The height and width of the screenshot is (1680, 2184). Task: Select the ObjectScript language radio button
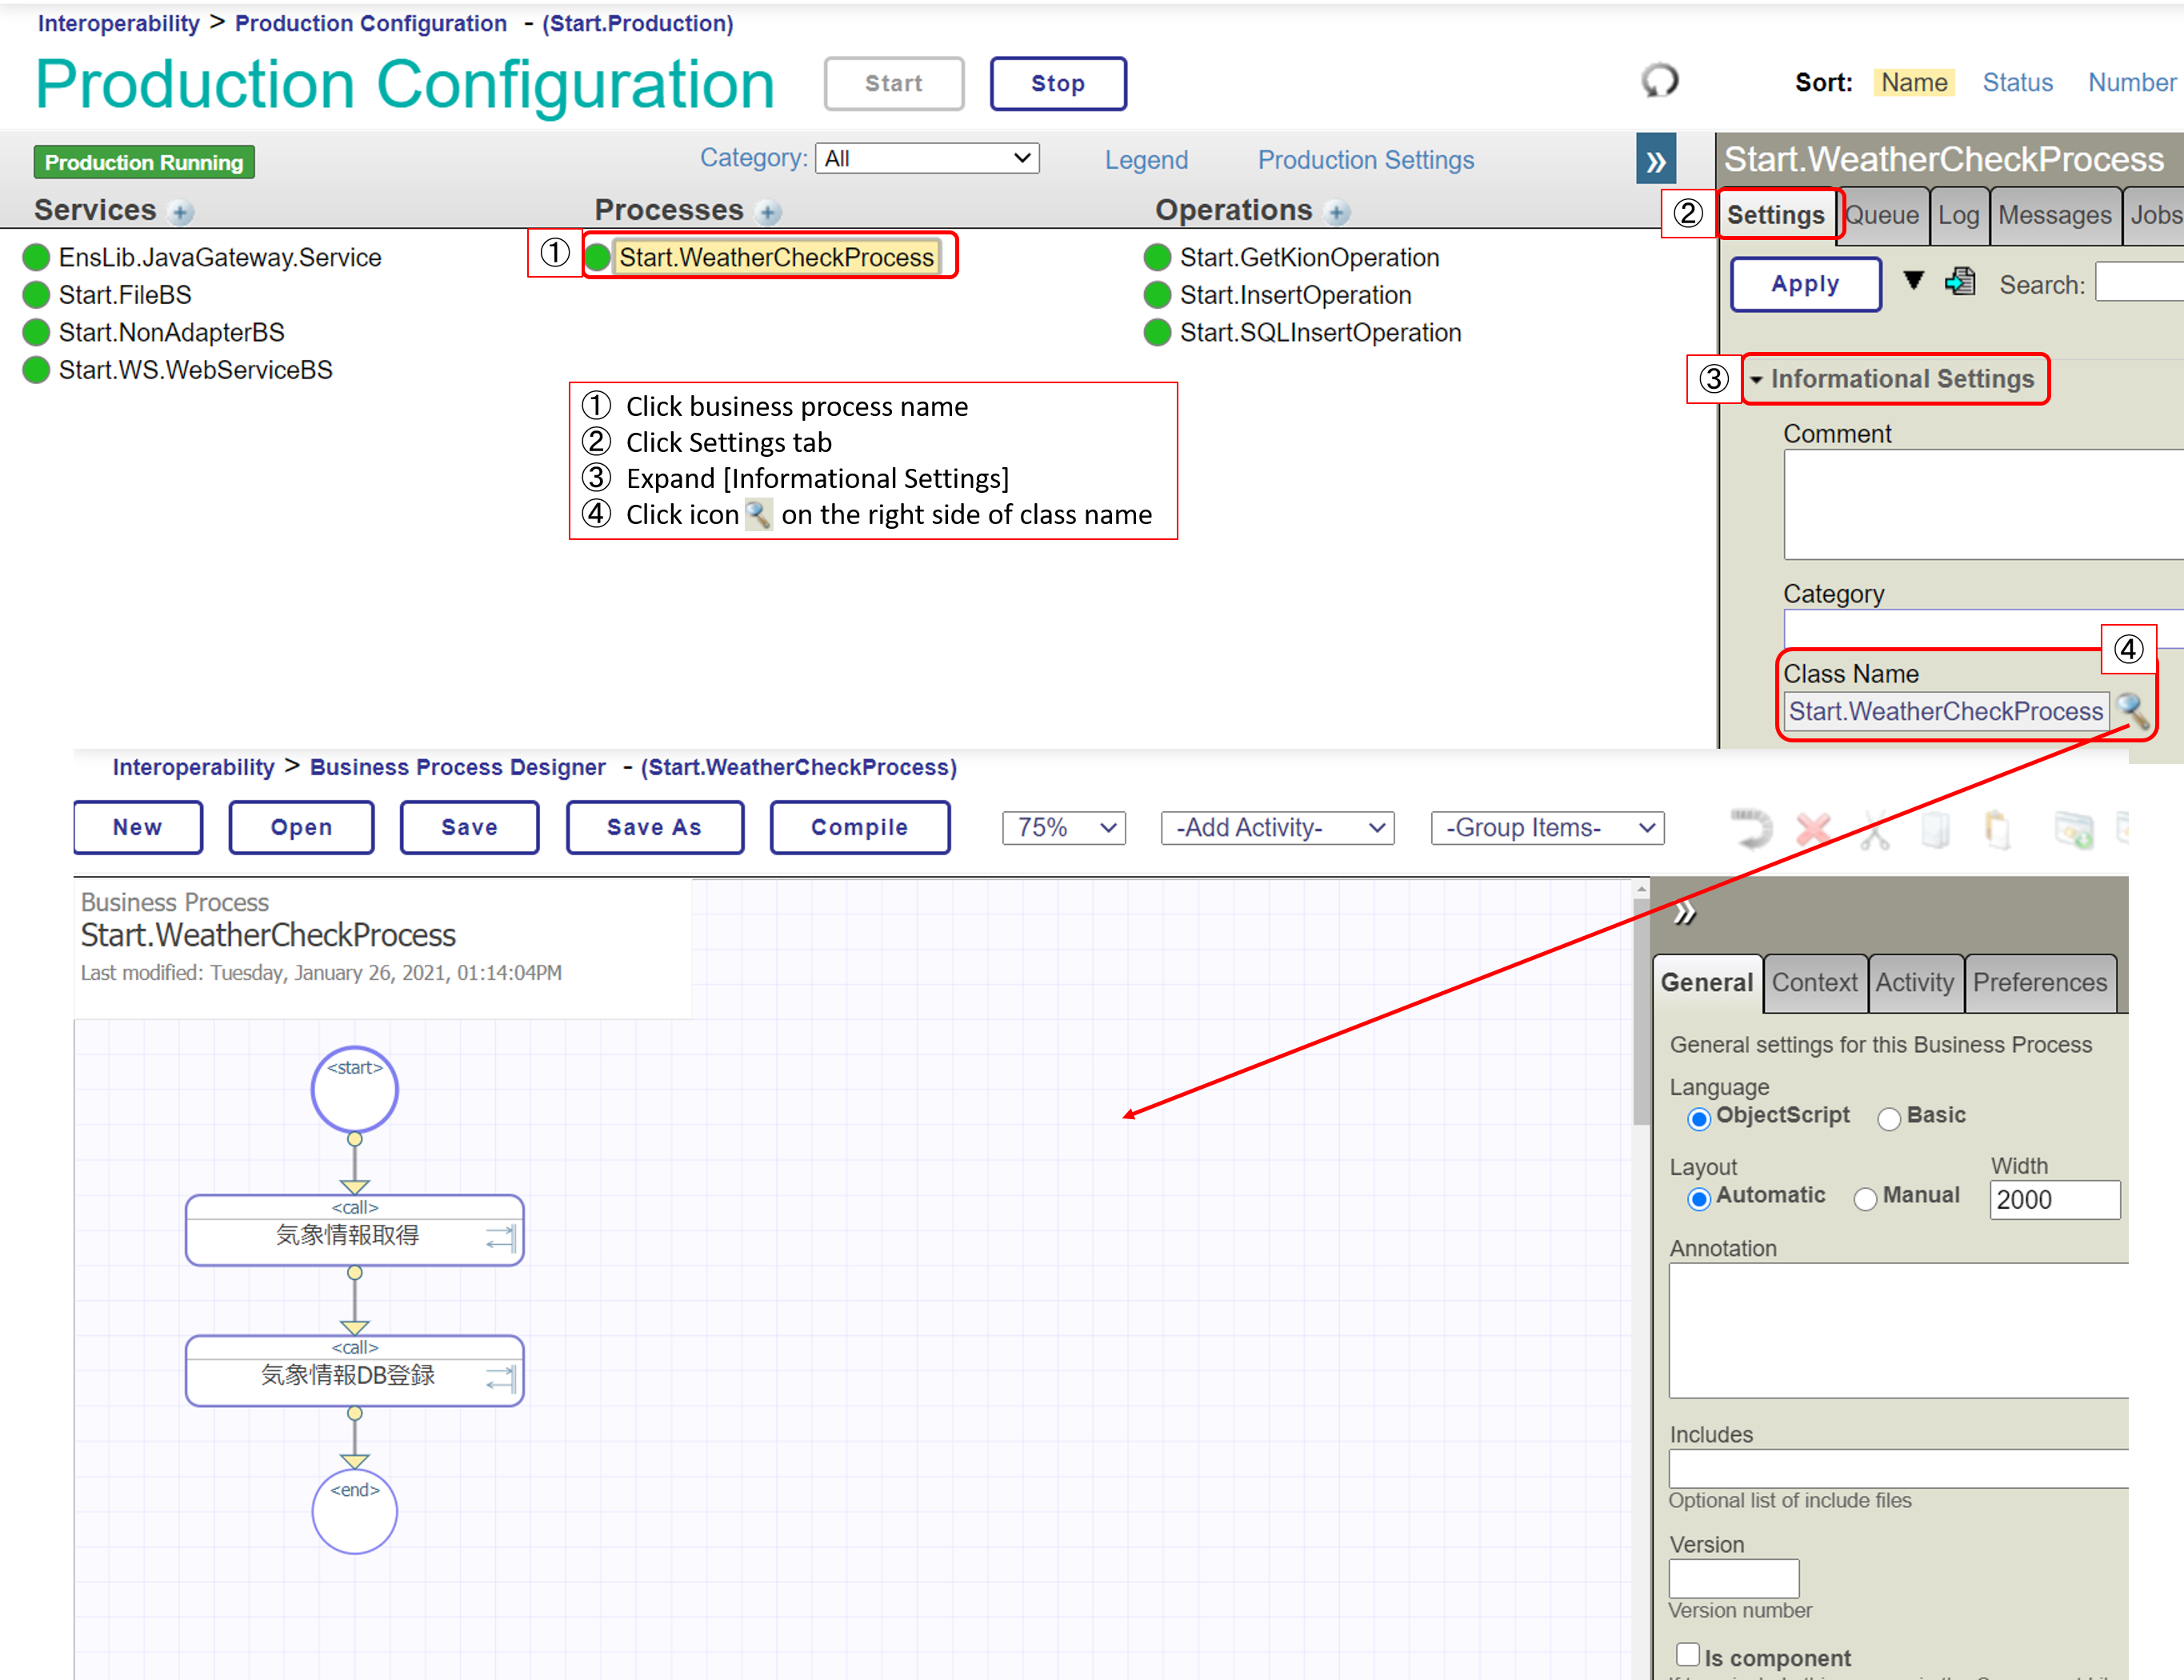tap(1698, 1118)
